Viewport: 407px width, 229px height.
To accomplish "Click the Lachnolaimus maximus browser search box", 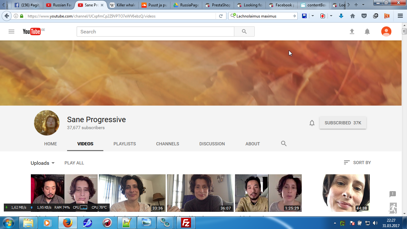I will tap(264, 16).
